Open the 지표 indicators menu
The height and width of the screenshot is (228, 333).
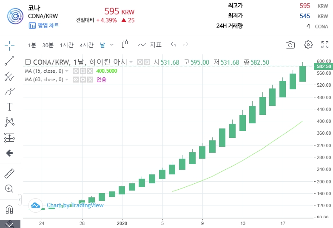150,45
